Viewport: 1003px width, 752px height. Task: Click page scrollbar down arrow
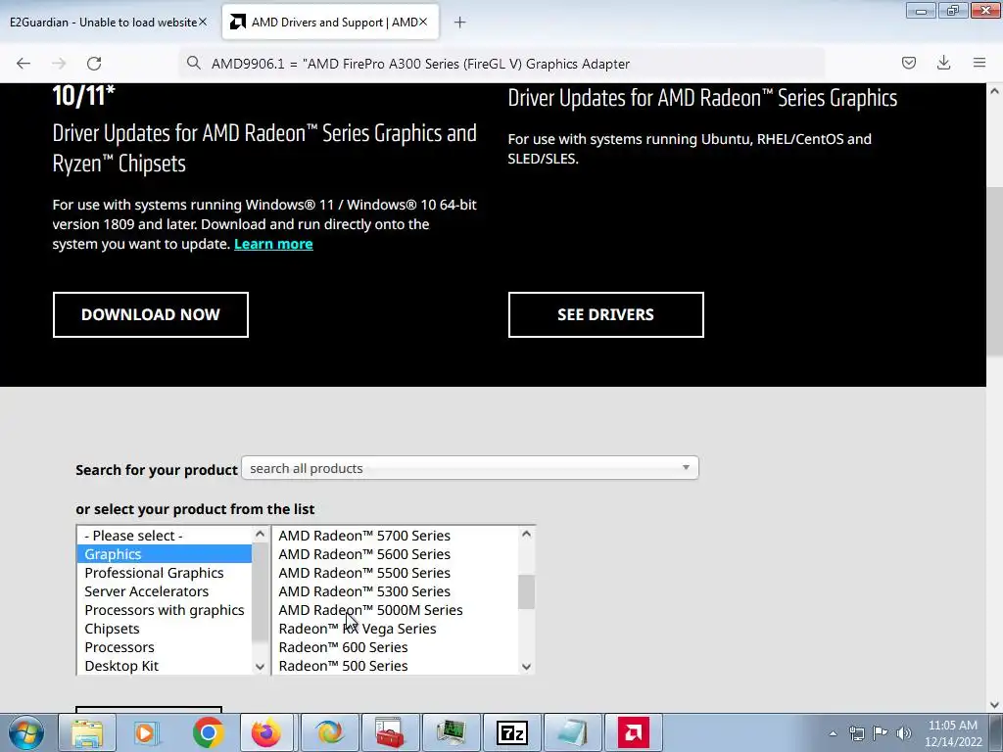[x=994, y=704]
